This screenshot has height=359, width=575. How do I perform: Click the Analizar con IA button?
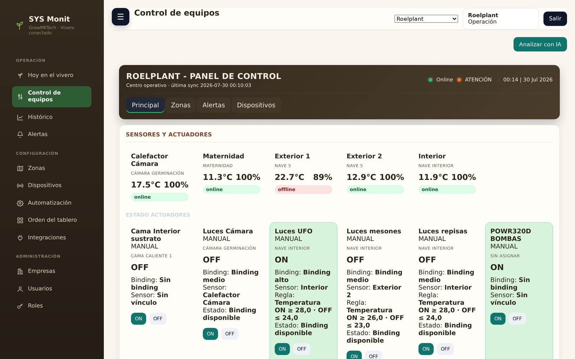[540, 45]
